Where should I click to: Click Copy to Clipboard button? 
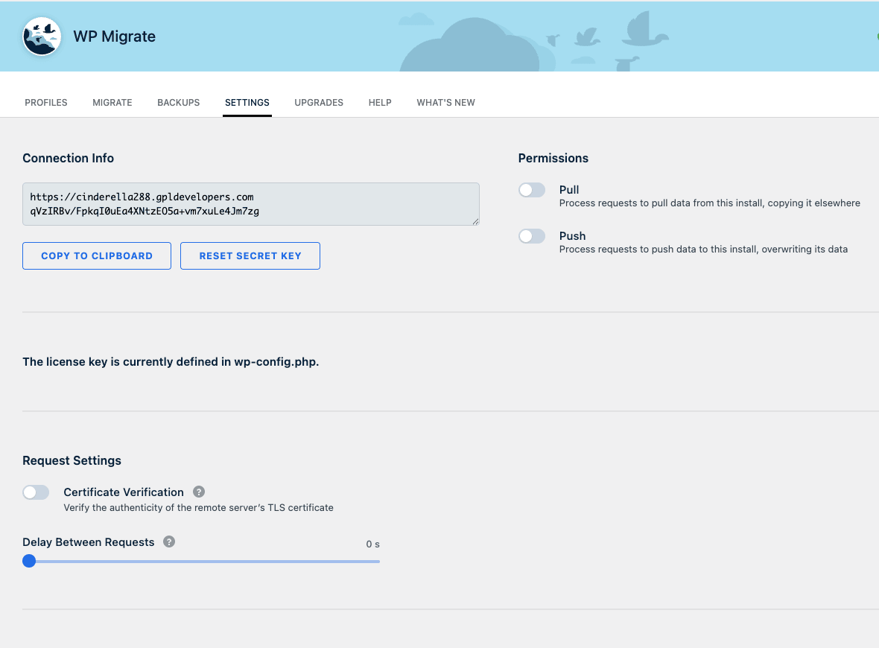pos(97,255)
